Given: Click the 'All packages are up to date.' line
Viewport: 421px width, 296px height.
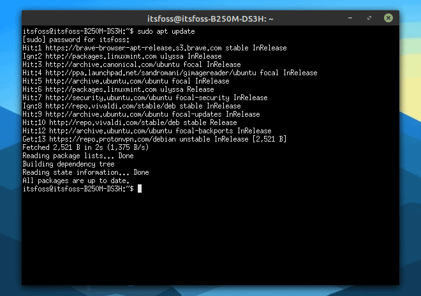Looking at the screenshot, I should pyautogui.click(x=76, y=181).
